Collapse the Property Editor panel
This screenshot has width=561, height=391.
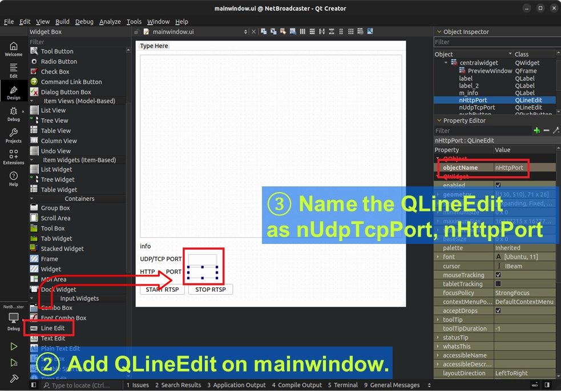(439, 120)
